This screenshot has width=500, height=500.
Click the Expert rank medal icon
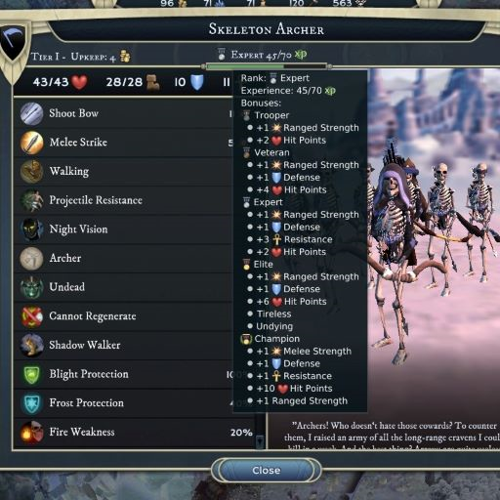pyautogui.click(x=222, y=54)
